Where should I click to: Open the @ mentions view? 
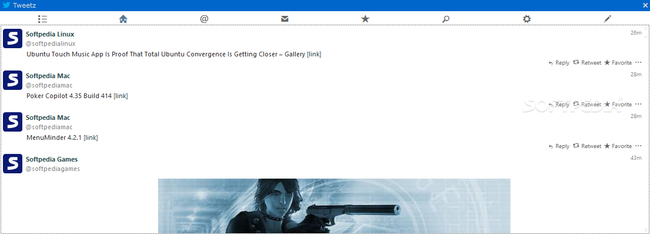tap(204, 19)
